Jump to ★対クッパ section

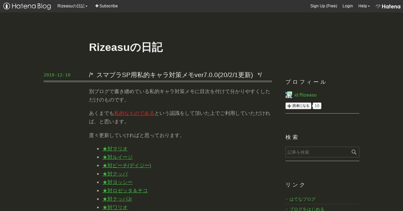pos(115,174)
